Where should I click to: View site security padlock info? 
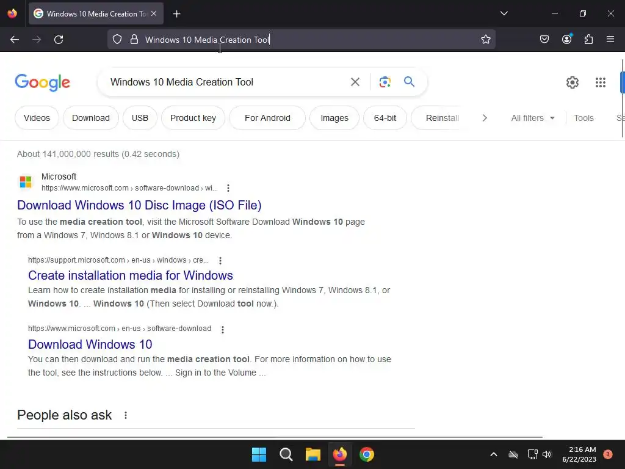point(134,40)
